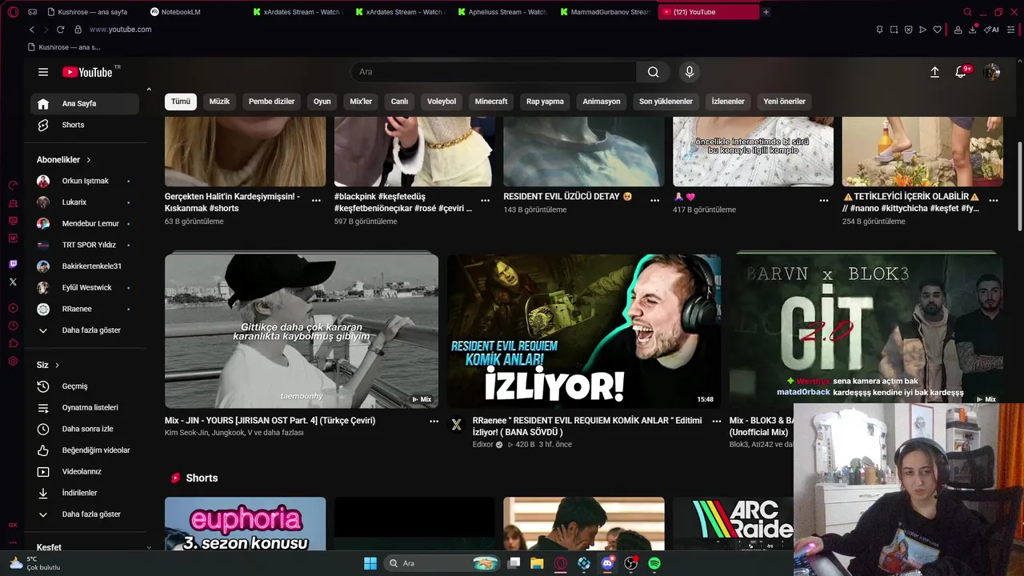Select the Rap yapma filter chip

545,102
